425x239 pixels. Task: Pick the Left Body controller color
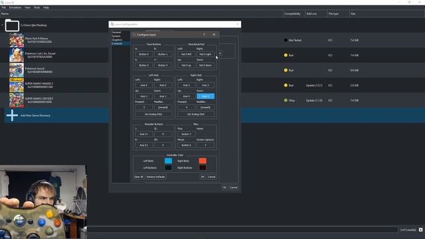(x=168, y=161)
